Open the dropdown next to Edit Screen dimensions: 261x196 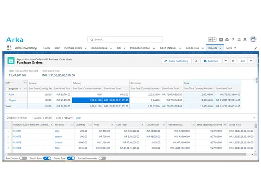coord(251,61)
